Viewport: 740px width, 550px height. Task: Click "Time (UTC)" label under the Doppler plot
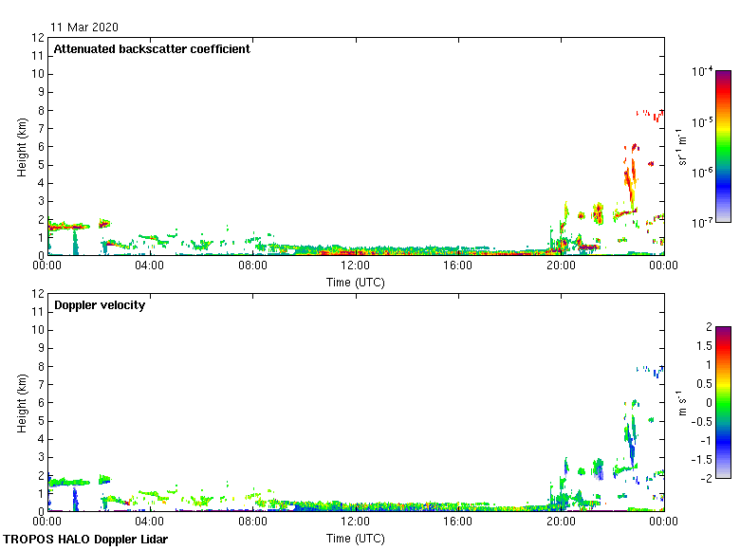point(355,539)
